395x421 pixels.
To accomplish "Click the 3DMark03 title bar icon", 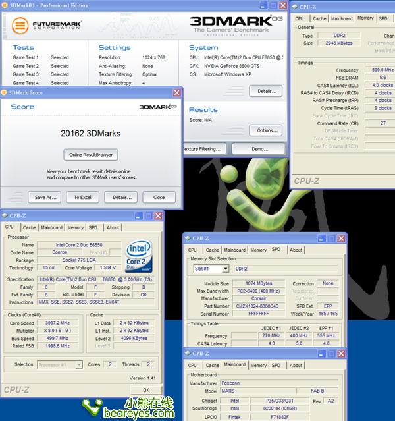I will click(x=5, y=5).
